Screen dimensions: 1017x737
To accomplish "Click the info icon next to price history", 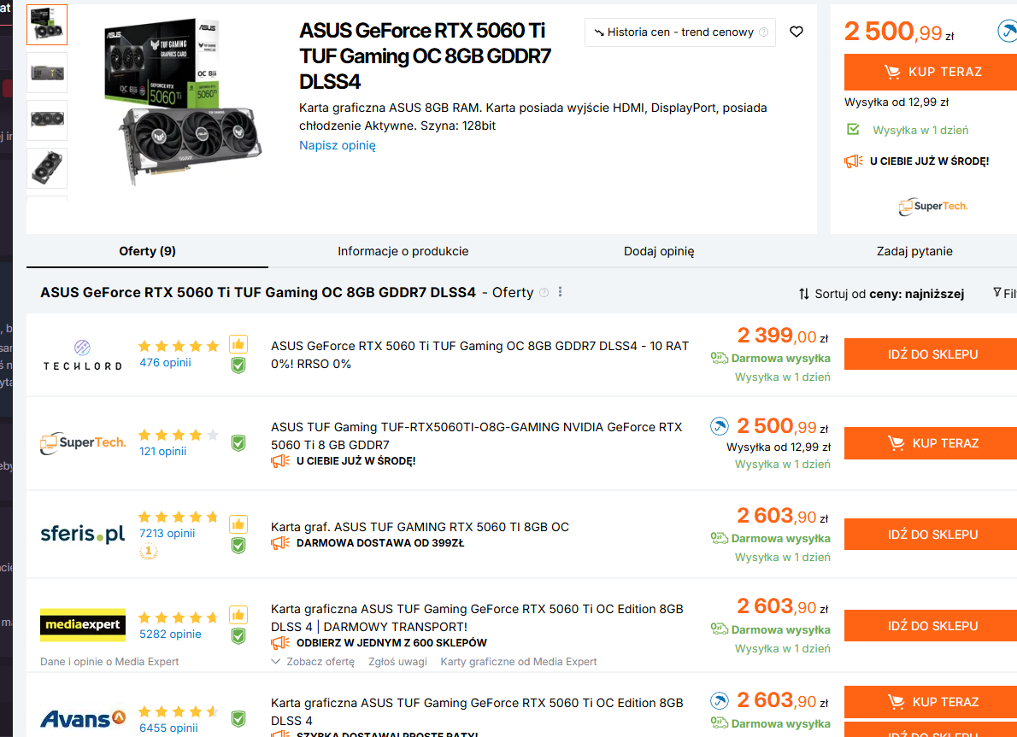I will [763, 32].
